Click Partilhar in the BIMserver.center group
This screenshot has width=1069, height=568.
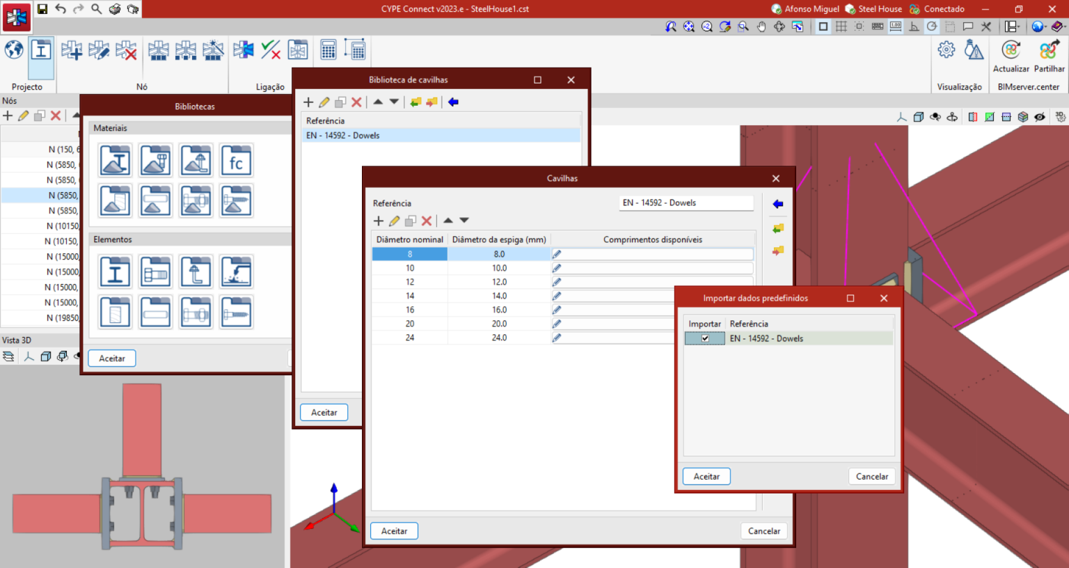[1049, 56]
